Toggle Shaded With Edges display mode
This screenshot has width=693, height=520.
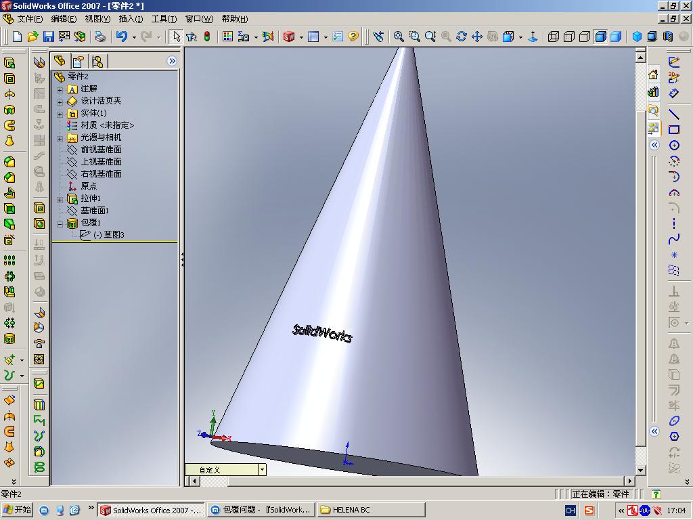pyautogui.click(x=601, y=37)
